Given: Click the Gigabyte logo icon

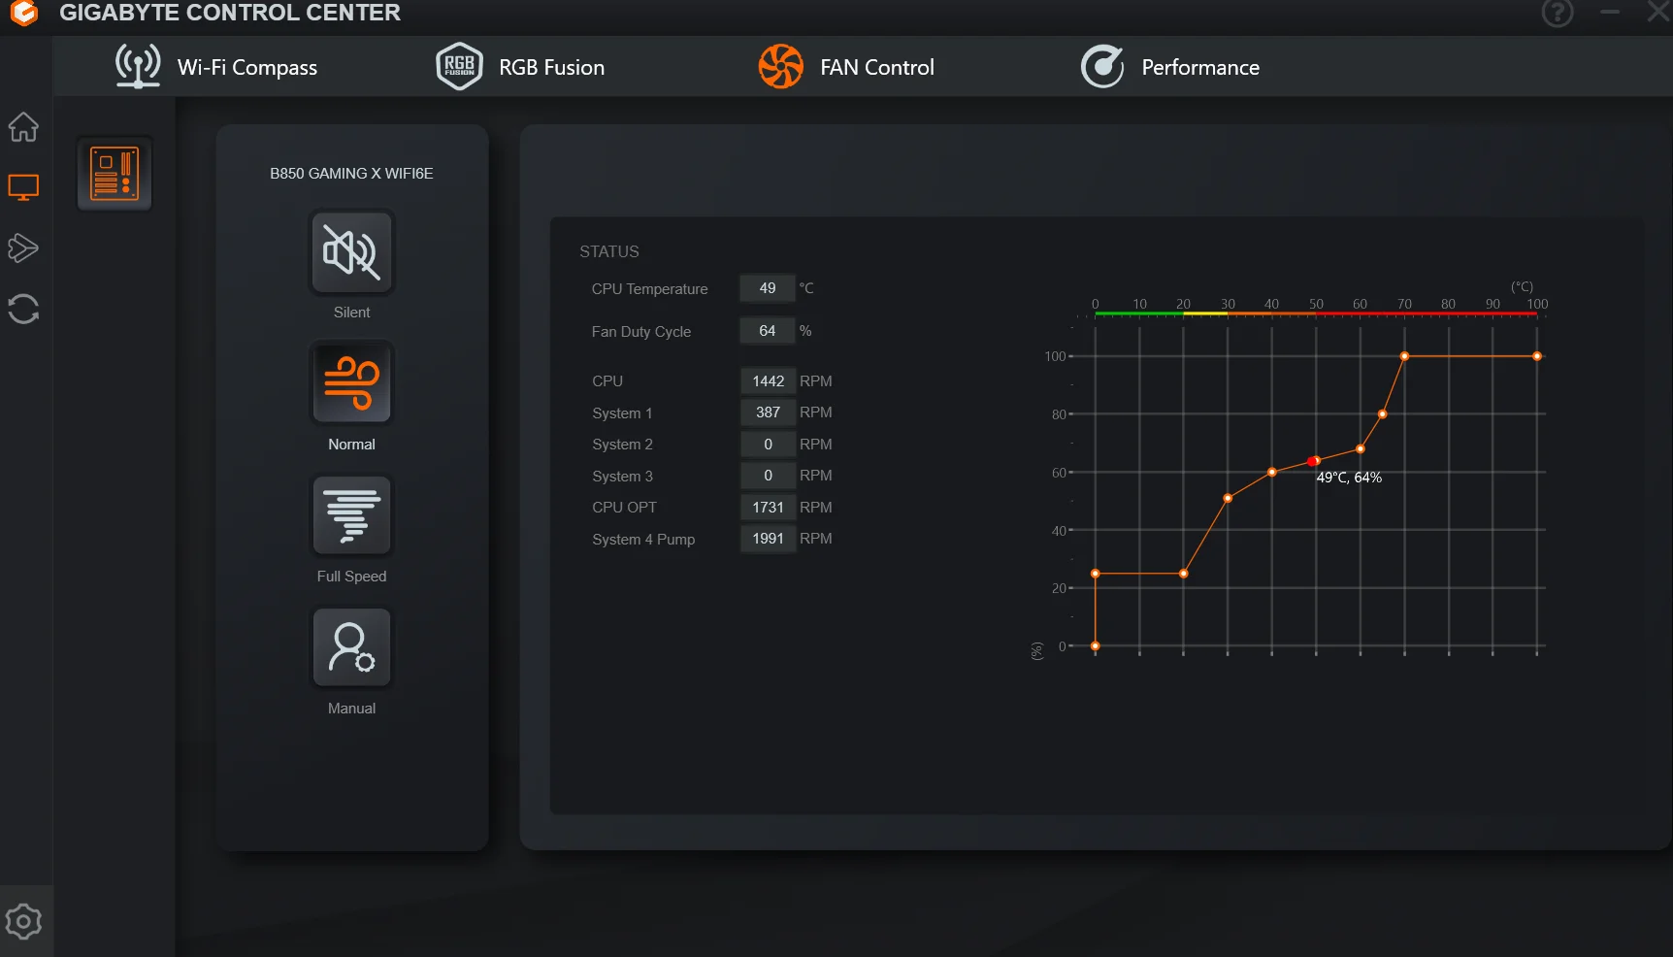Looking at the screenshot, I should point(23,13).
